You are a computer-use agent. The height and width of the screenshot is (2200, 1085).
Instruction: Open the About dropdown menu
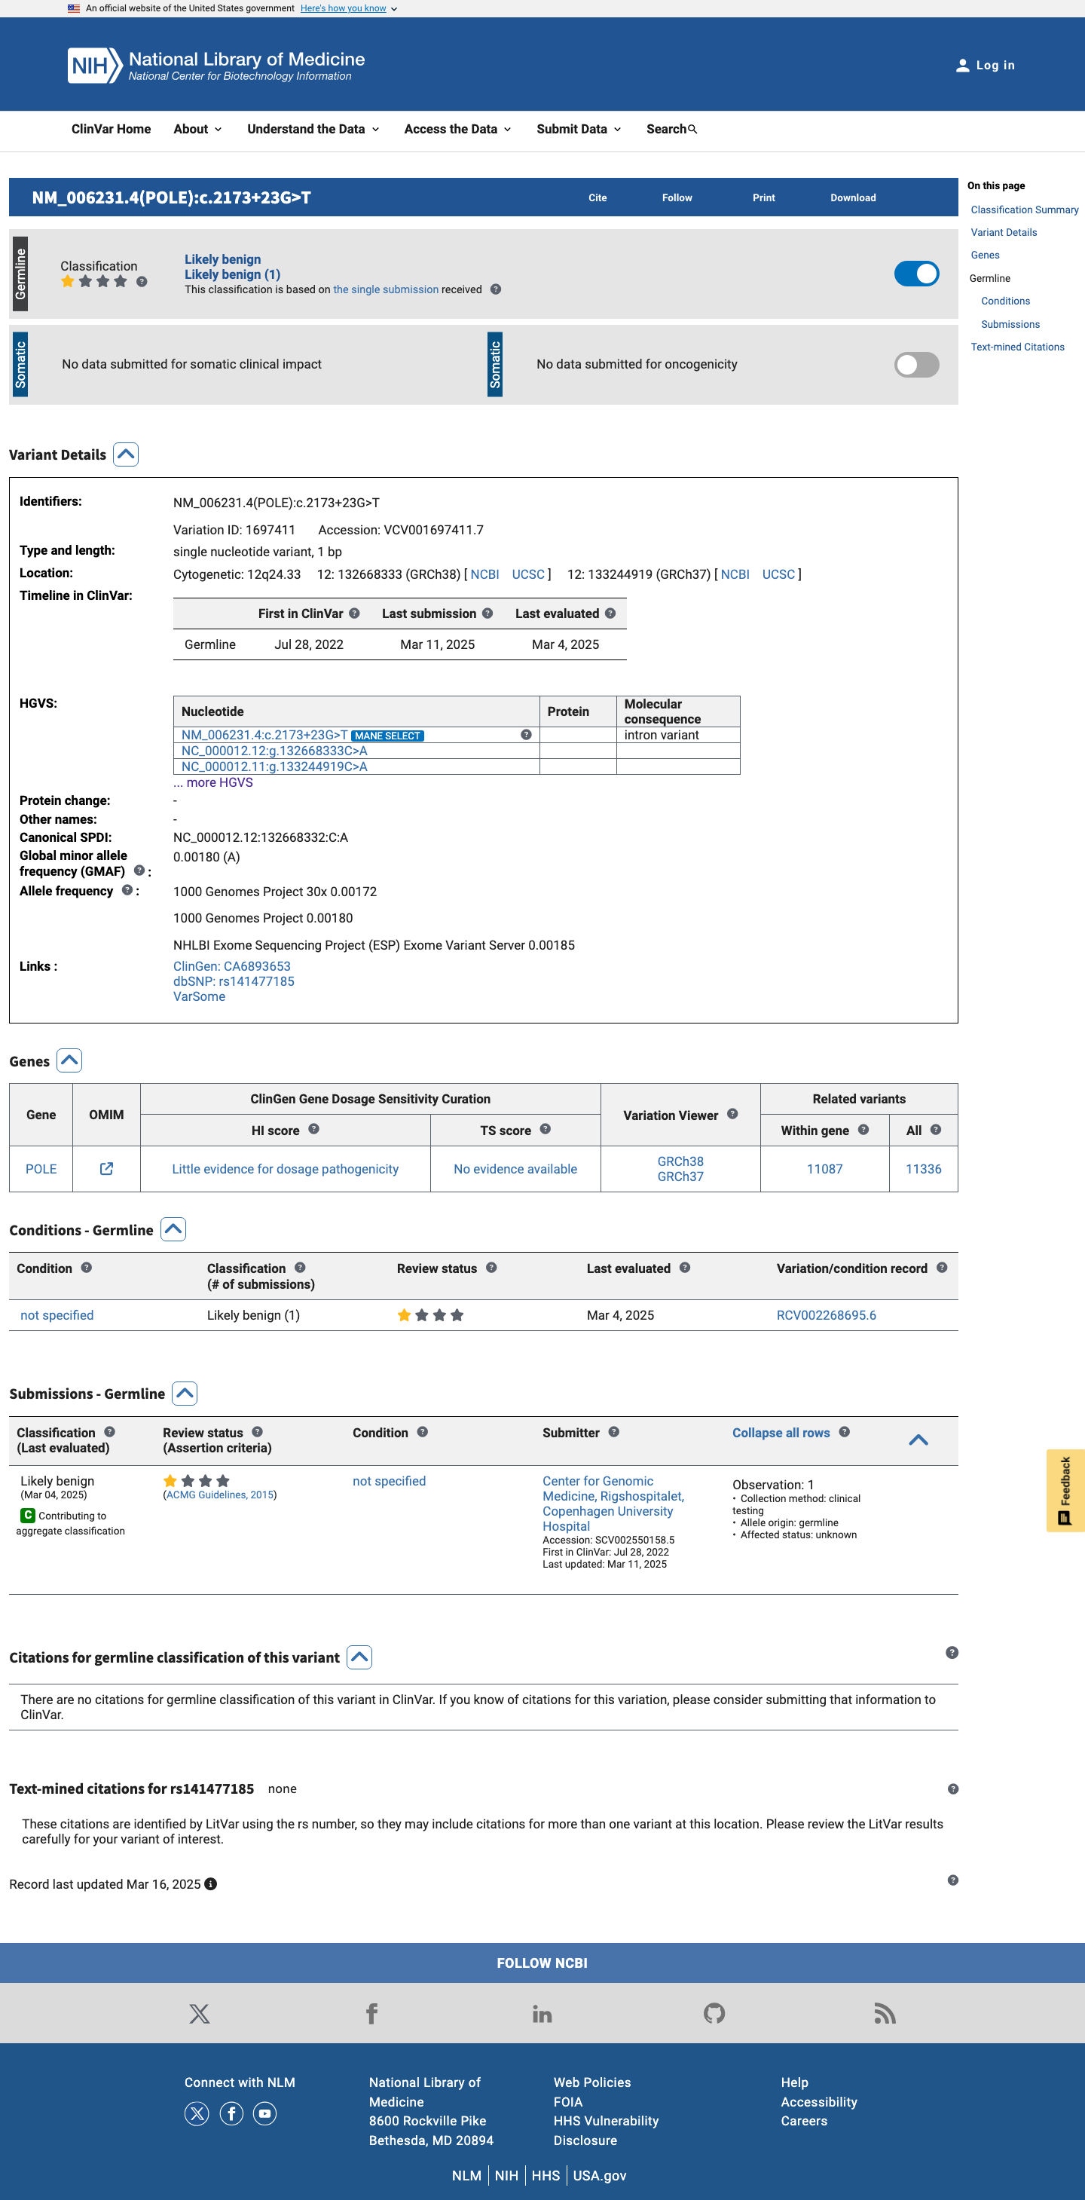click(x=197, y=129)
